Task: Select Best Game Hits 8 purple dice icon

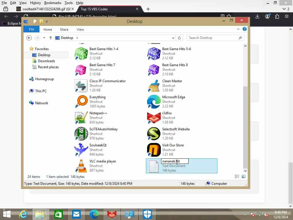Action: 154,70
